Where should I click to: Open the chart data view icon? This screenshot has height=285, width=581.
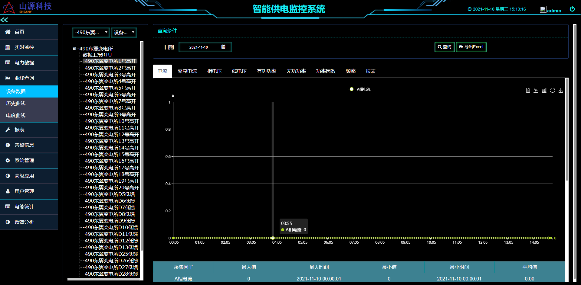point(528,90)
